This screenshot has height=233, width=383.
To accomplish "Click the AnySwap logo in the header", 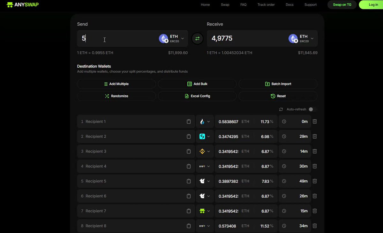I will (x=23, y=5).
